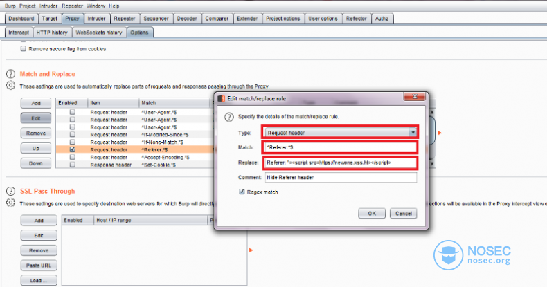
Task: Open the HTTP history sub-tab
Action: pos(52,33)
